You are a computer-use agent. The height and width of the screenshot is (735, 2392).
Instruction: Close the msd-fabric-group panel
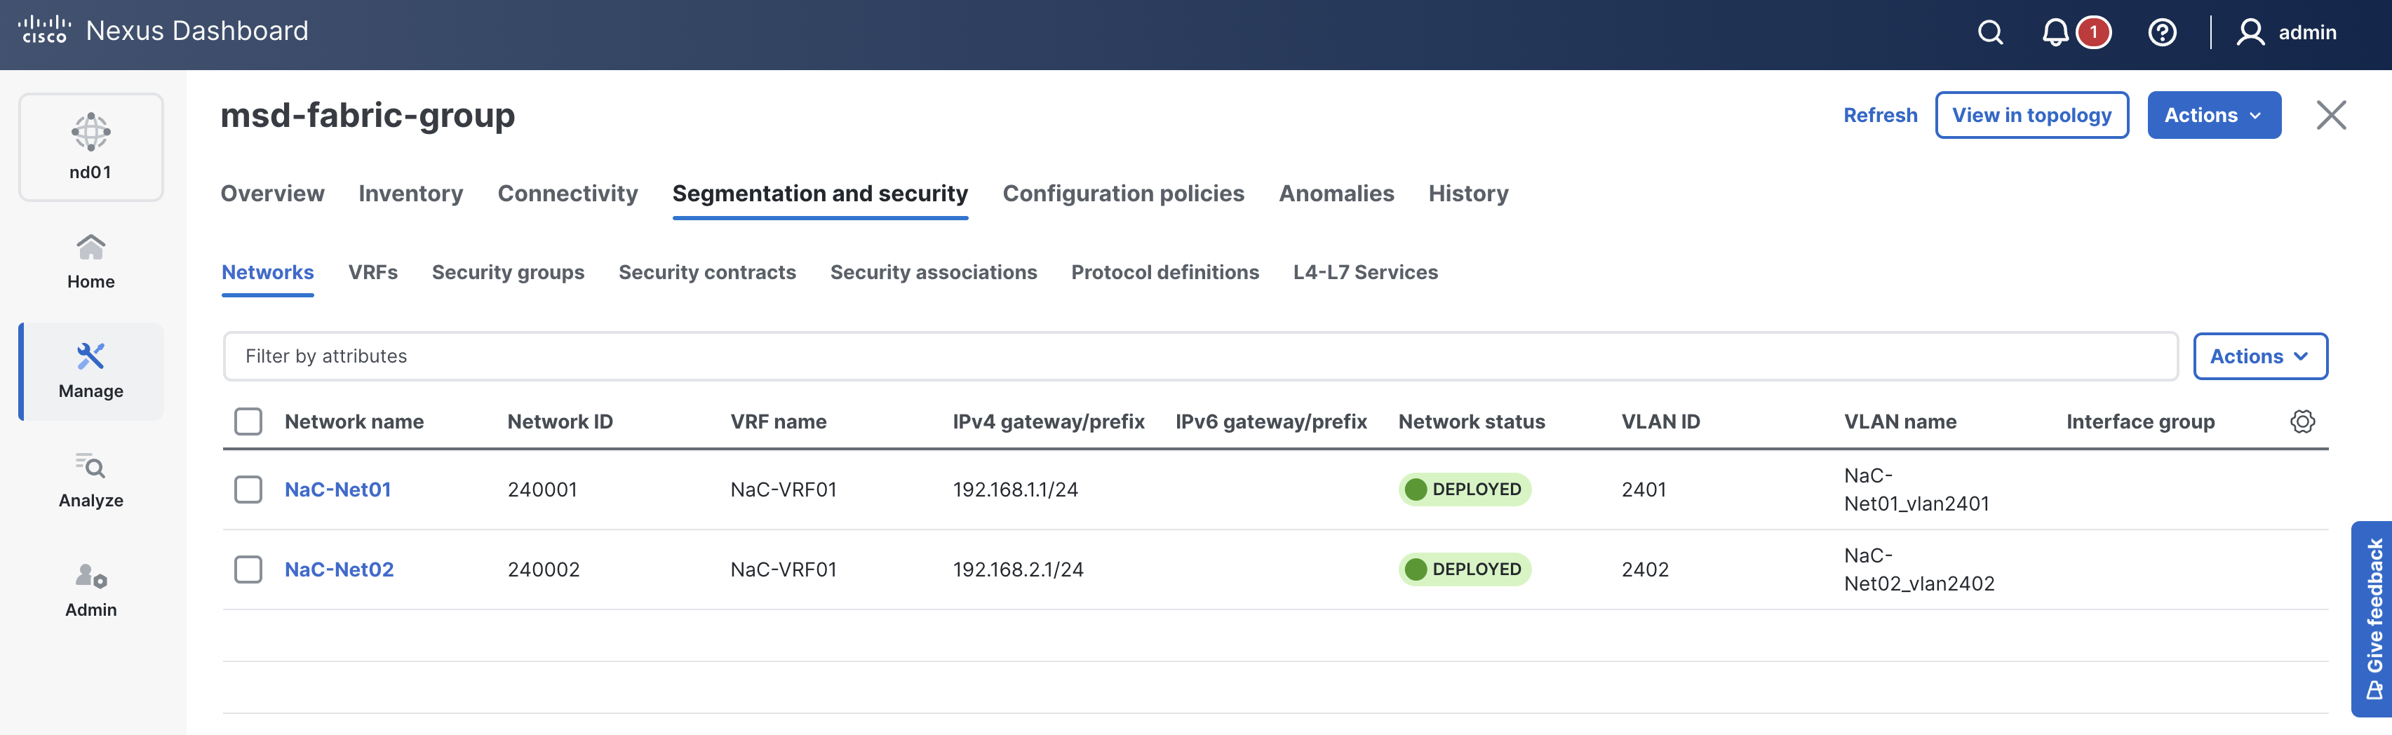pos(2331,115)
